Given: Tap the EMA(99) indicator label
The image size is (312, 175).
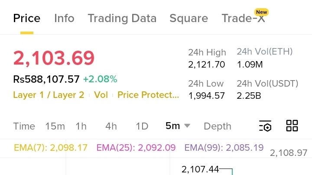Looking at the screenshot, I should tap(224, 148).
